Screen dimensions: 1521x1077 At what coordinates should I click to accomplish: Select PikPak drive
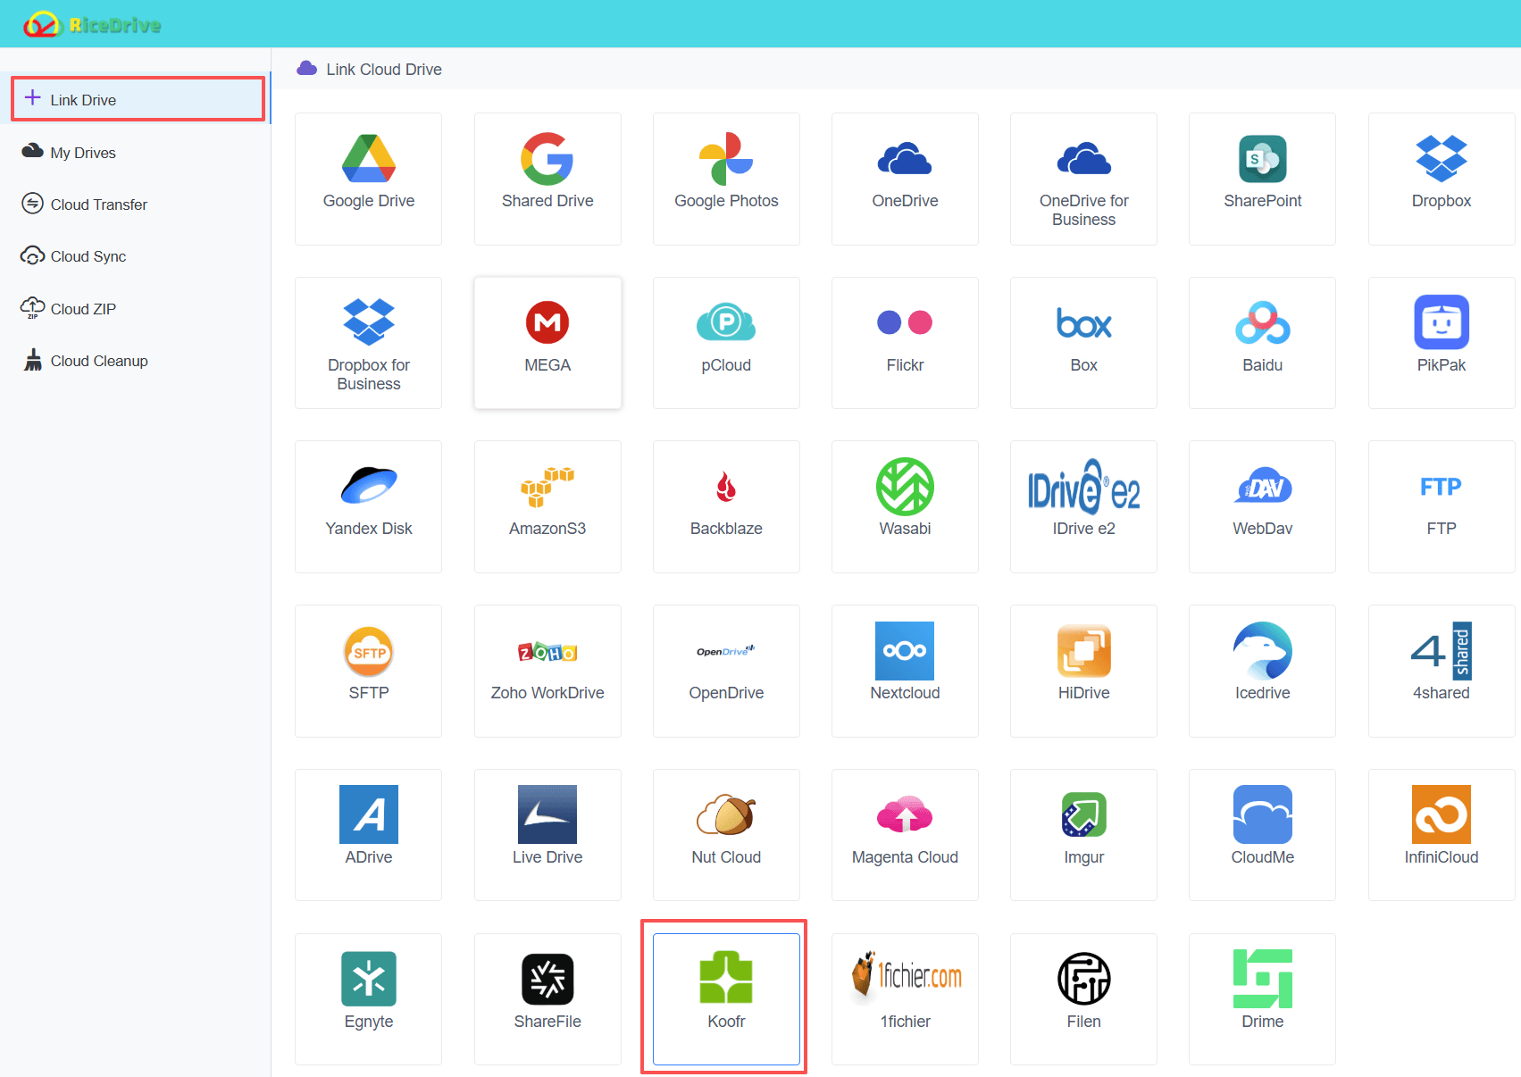coord(1442,343)
